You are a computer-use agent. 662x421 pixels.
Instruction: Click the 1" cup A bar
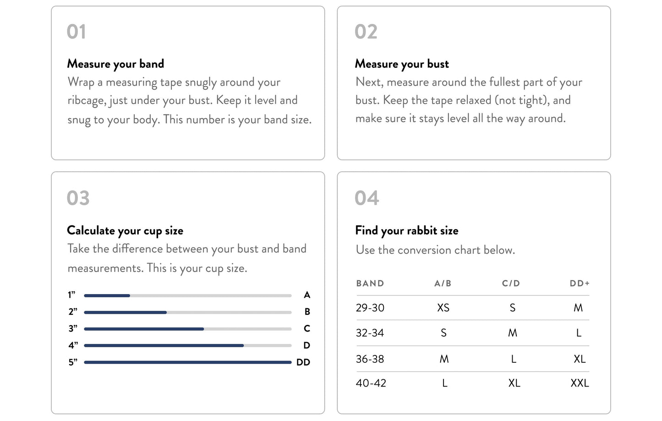click(188, 295)
